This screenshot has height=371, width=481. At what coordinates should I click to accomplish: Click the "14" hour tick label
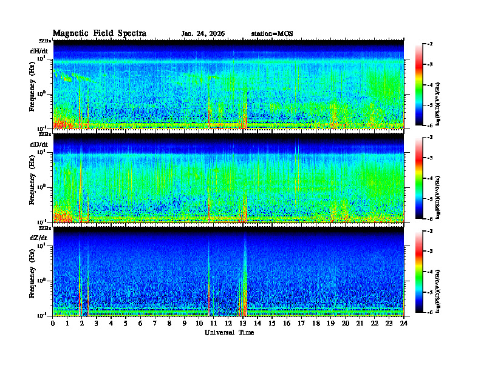pyautogui.click(x=258, y=323)
